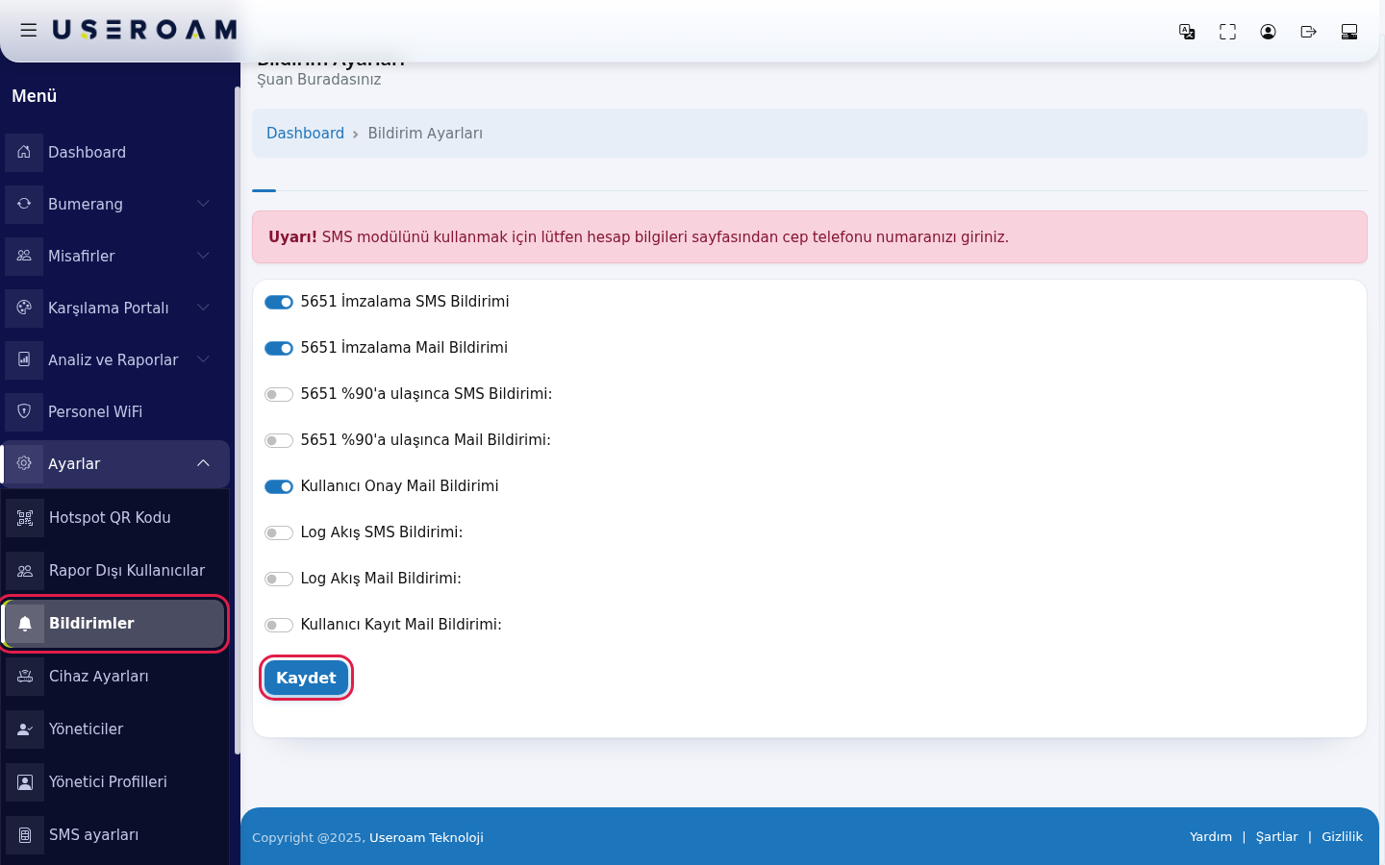Screen dimensions: 1385x865
Task: Collapse the Ayarlar menu chevron
Action: point(203,463)
